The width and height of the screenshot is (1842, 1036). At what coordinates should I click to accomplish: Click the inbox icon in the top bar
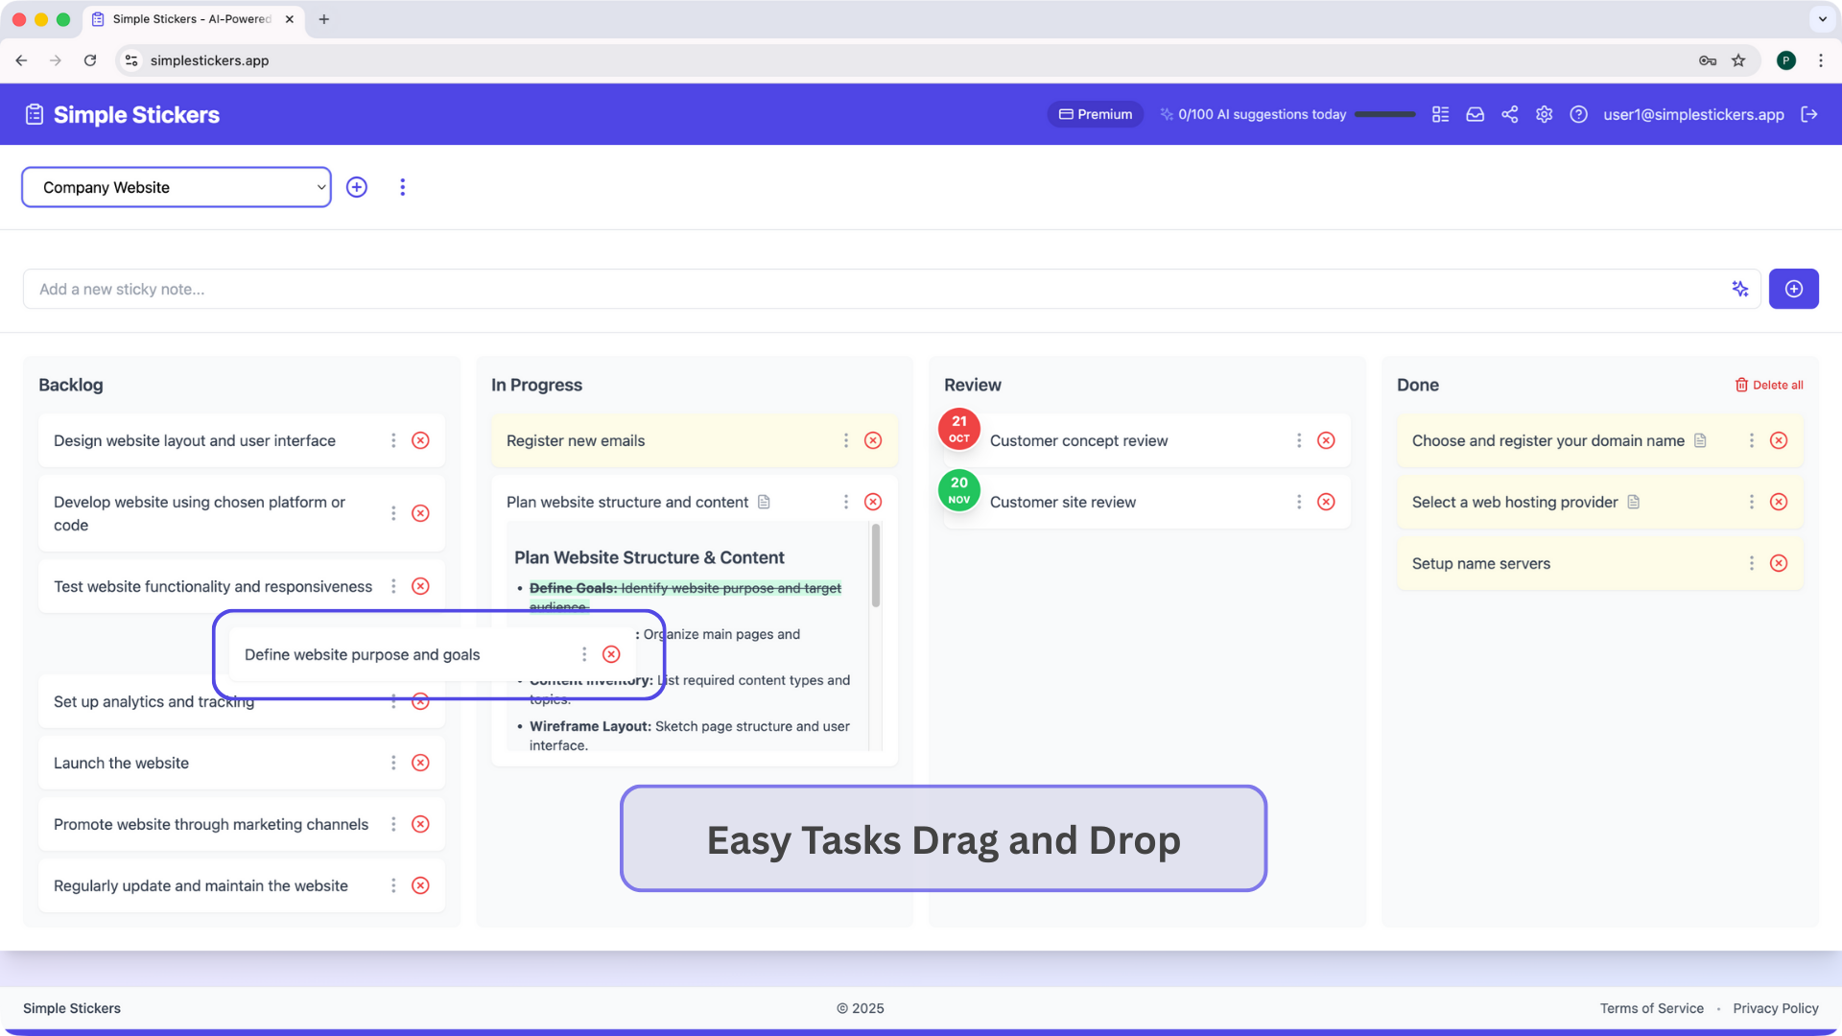pyautogui.click(x=1475, y=114)
